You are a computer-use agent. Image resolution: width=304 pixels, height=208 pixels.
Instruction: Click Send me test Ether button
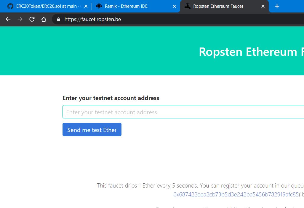[92, 130]
